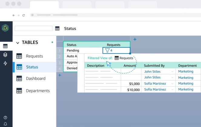
Task: Add a column with plus above the grid
Action: click(135, 39)
